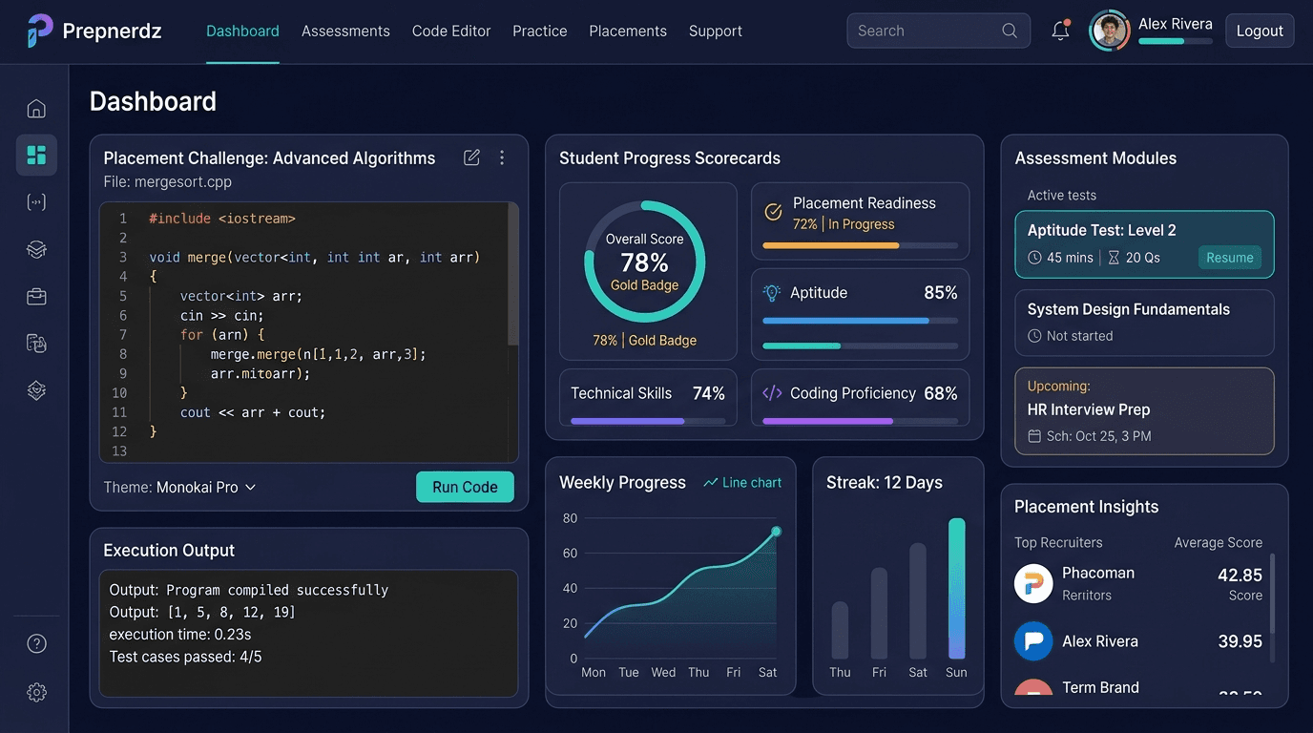Click the Placement Readiness progress bar

[860, 245]
